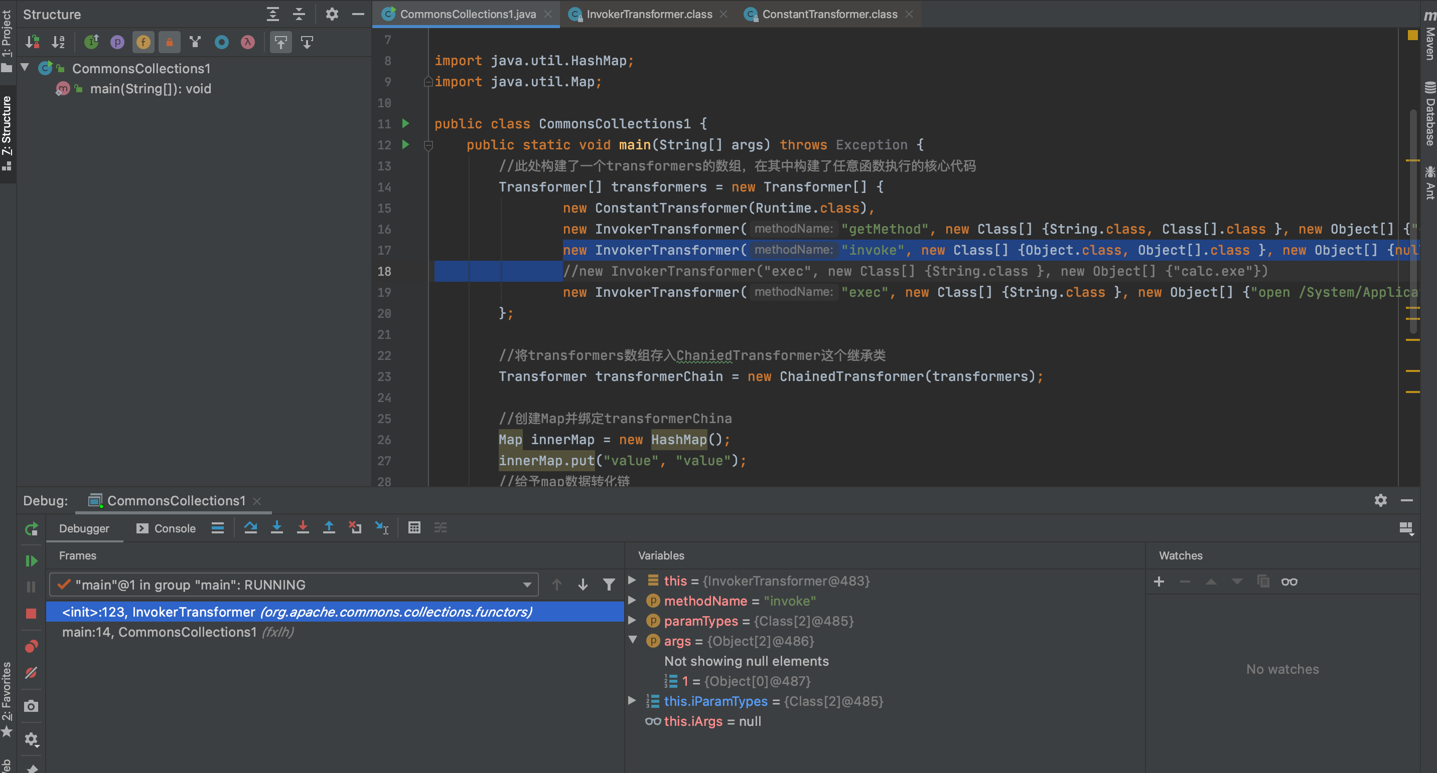Open Evaluate Expression calculator

pyautogui.click(x=414, y=527)
